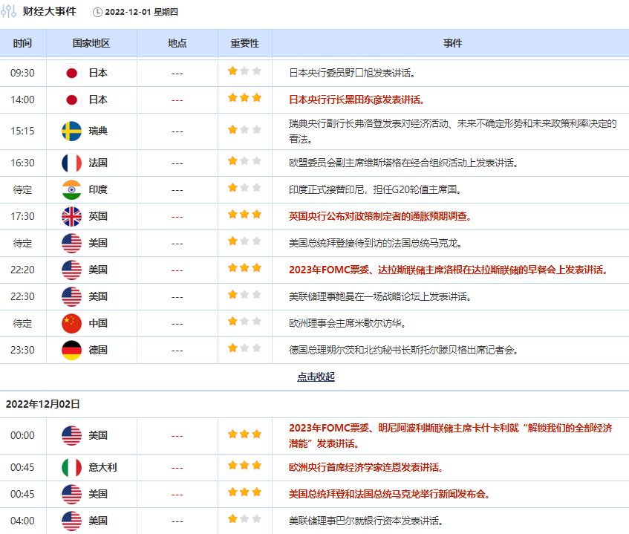This screenshot has width=629, height=534.
Task: Click the 国家地区 column header
Action: [91, 43]
